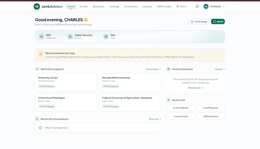Click the JambAdvisor graduation cap logo
Image resolution: width=260 pixels, height=149 pixels.
tap(37, 6)
